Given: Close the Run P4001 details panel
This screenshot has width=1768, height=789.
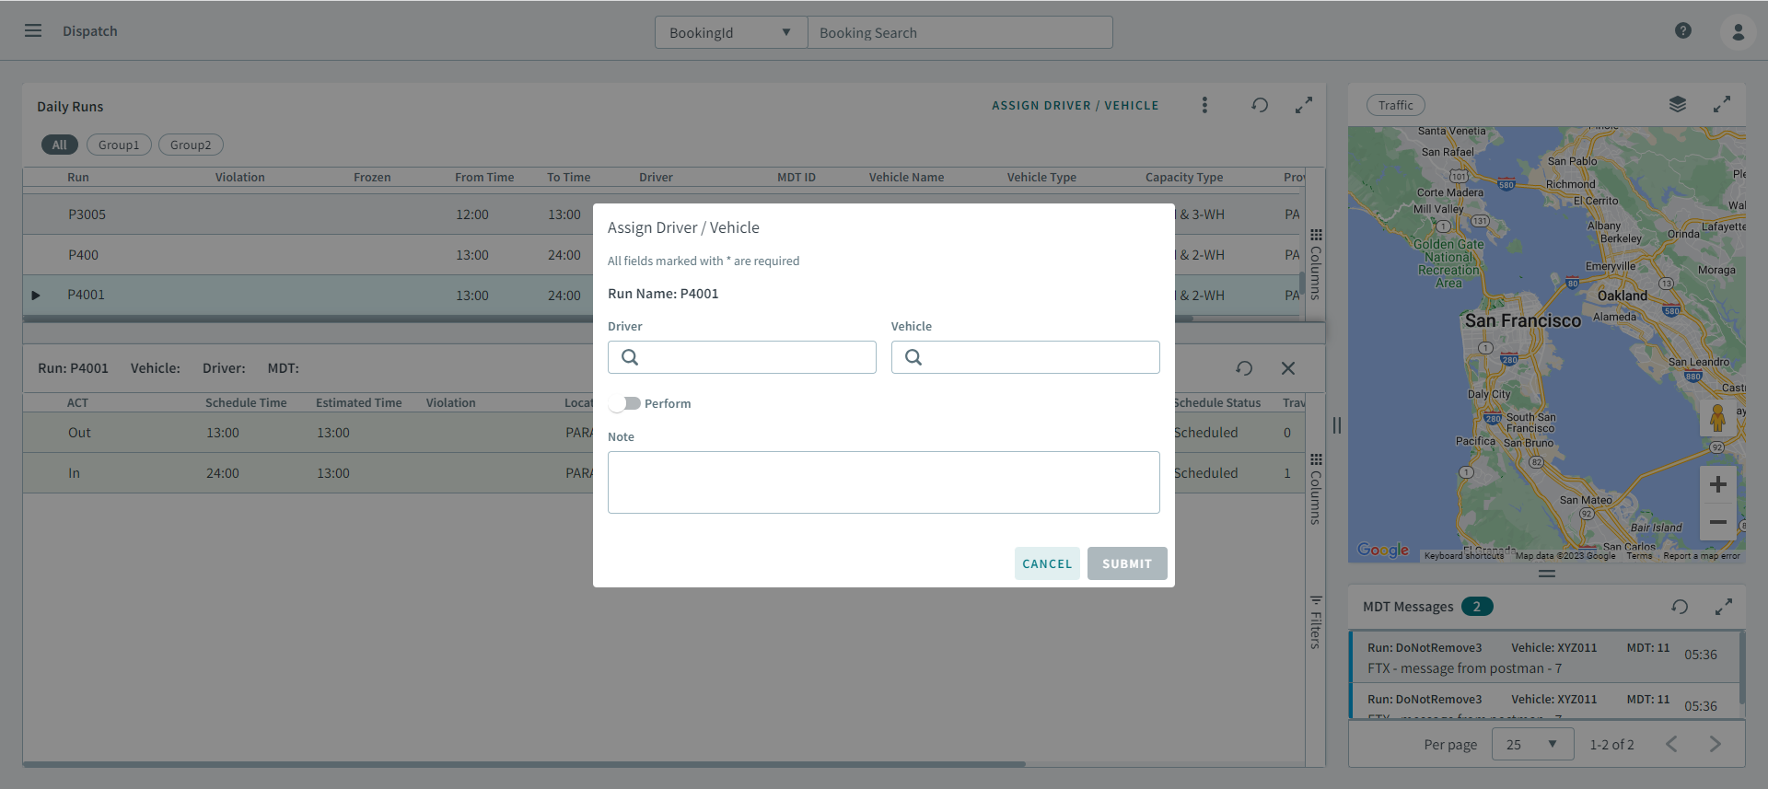Looking at the screenshot, I should coord(1288,368).
